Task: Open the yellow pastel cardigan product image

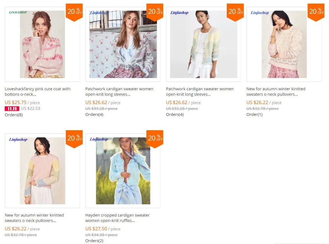Action: [x=203, y=44]
